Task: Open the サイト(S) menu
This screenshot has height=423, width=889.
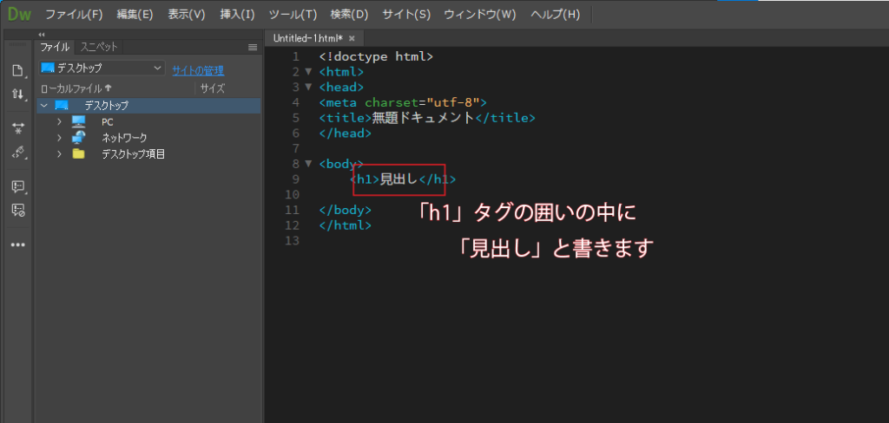Action: 406,15
